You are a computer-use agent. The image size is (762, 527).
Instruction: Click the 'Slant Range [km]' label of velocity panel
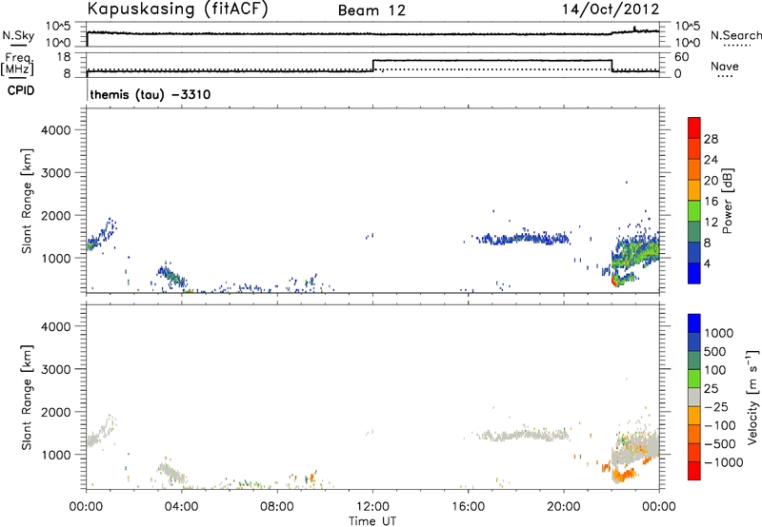tap(27, 398)
